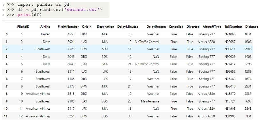Click the delay value -5
Viewport: 259px width, 122px height.
point(129,72)
